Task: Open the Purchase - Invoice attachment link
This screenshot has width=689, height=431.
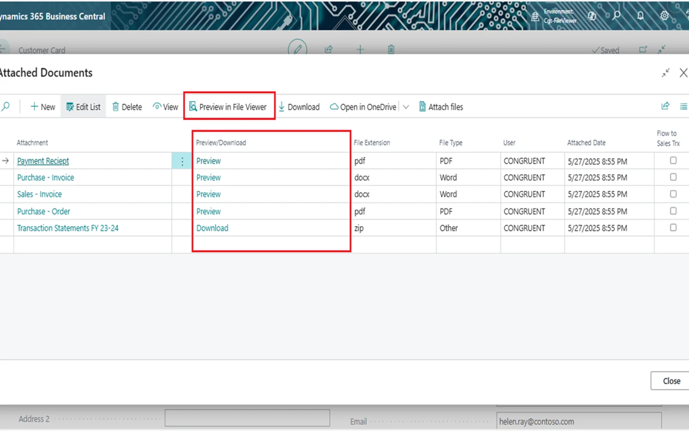Action: [x=46, y=178]
